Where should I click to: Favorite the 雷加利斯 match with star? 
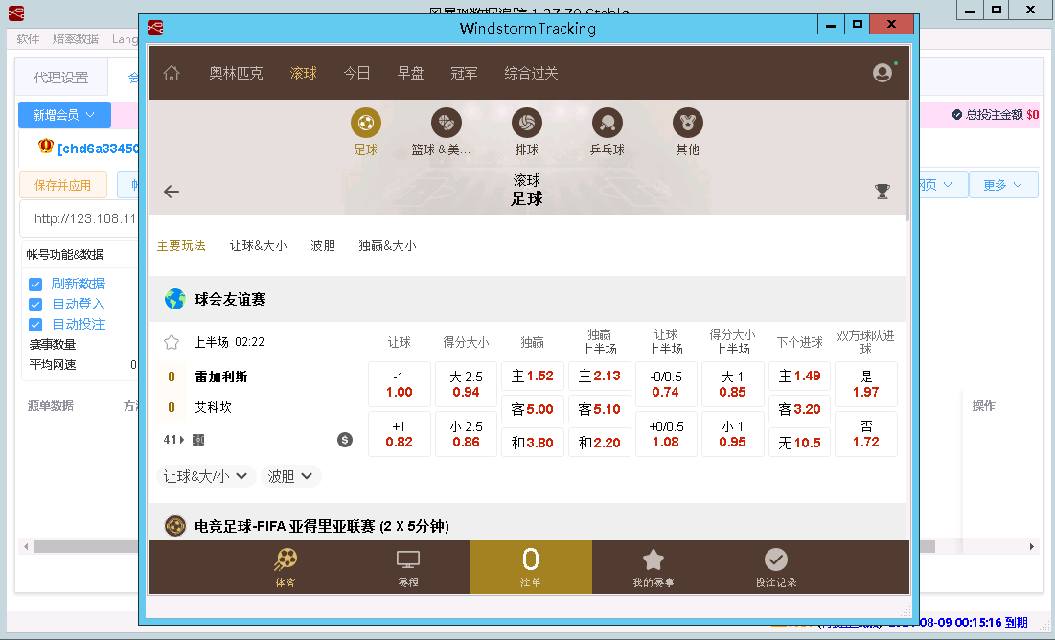172,343
